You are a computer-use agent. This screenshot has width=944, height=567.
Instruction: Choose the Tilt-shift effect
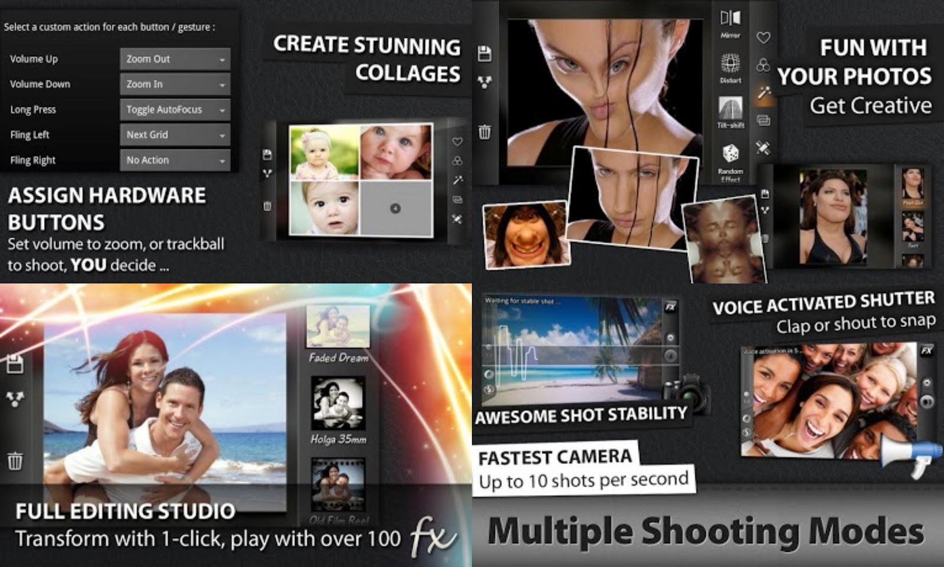(730, 112)
